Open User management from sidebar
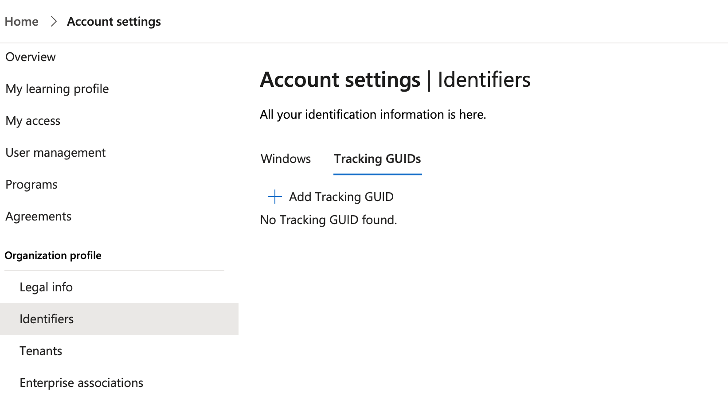The height and width of the screenshot is (410, 728). [56, 153]
